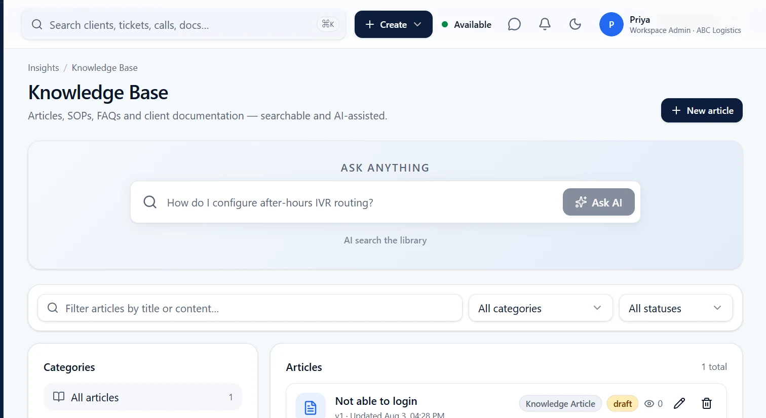The width and height of the screenshot is (766, 418).
Task: Open the 'Not able to login' article
Action: 376,401
